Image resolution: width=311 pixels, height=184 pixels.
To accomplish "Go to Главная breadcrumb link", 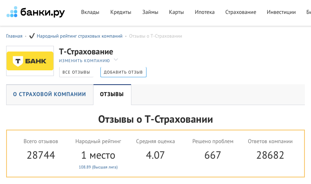I will click(x=14, y=36).
